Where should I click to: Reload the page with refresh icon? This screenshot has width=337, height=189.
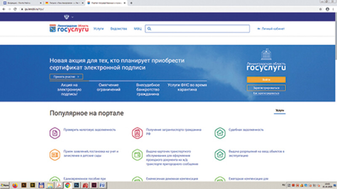[15, 9]
